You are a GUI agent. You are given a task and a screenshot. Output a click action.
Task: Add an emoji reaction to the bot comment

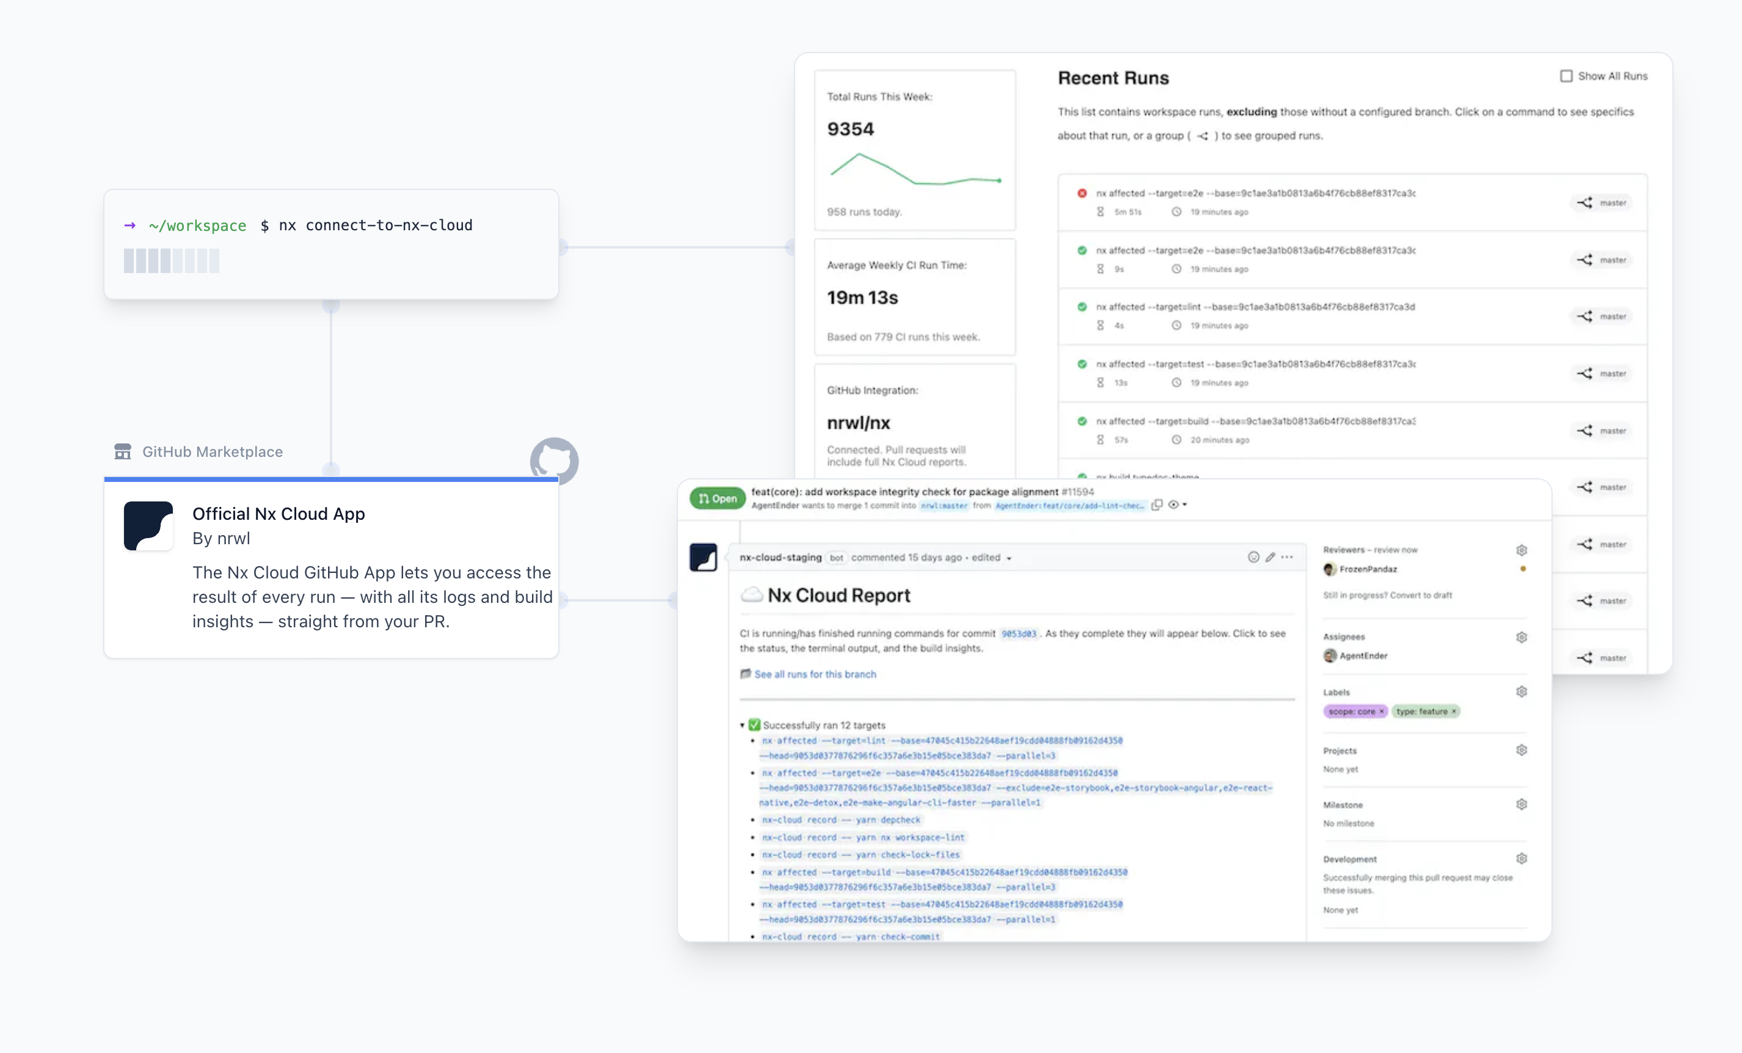pos(1253,557)
